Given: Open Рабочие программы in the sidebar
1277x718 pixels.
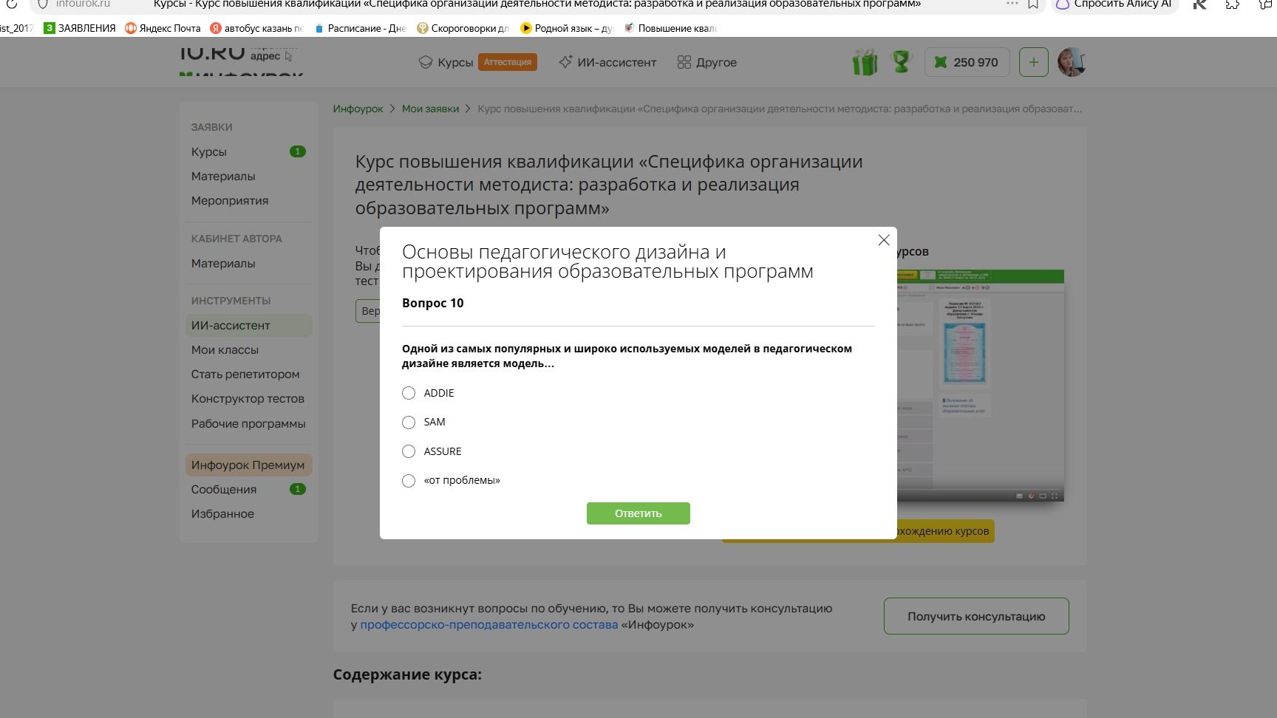Looking at the screenshot, I should pyautogui.click(x=248, y=423).
